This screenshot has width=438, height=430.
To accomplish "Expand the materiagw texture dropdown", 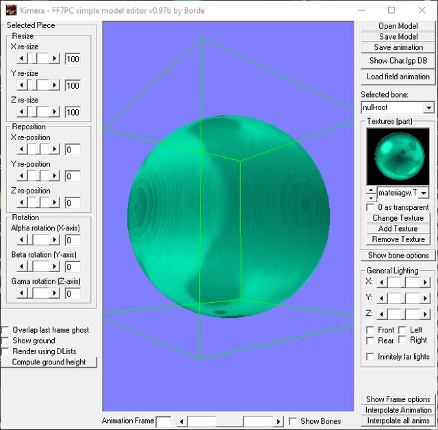I will (424, 193).
